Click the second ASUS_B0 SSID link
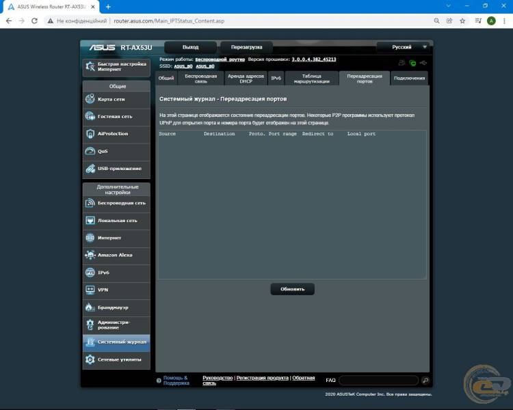This screenshot has width=513, height=410. point(205,66)
